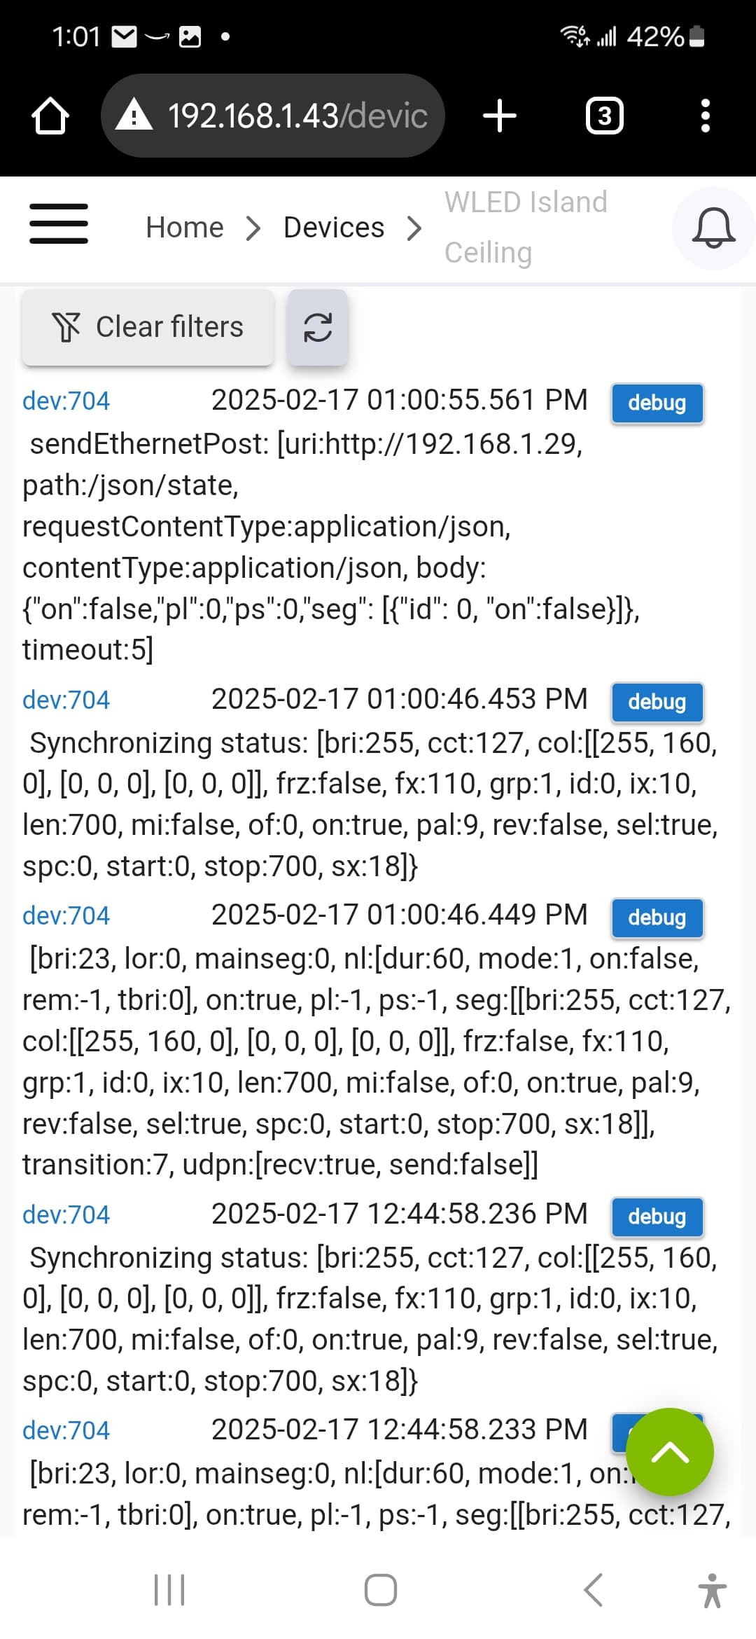This screenshot has width=756, height=1639.
Task: Open the hamburger navigation menu
Action: click(59, 224)
